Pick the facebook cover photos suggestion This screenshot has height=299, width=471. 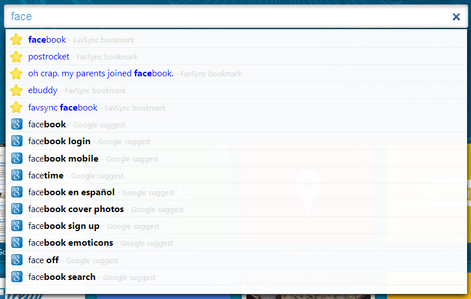tap(76, 209)
